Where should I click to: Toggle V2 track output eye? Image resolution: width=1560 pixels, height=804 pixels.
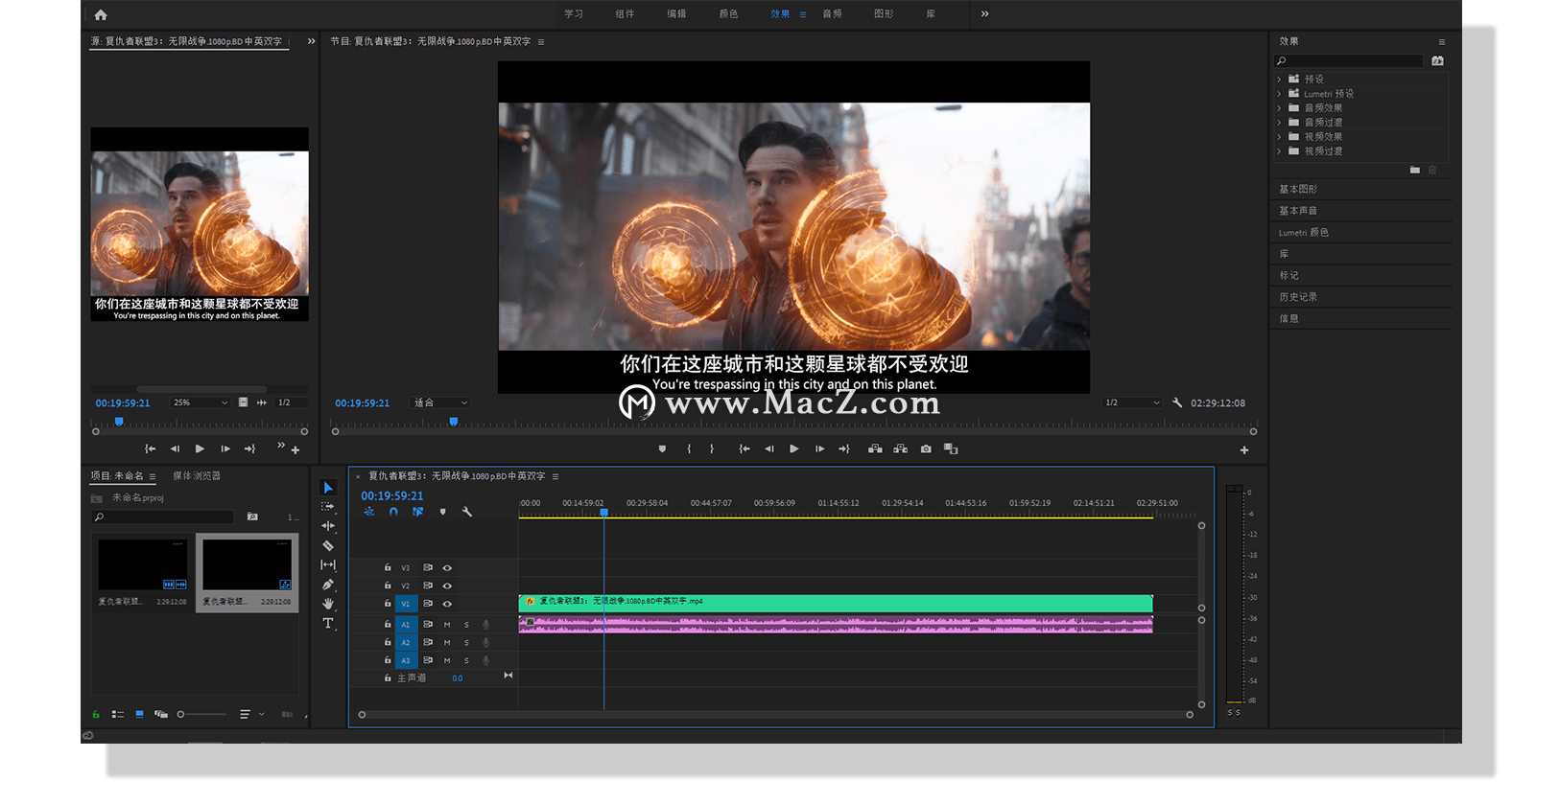point(447,586)
